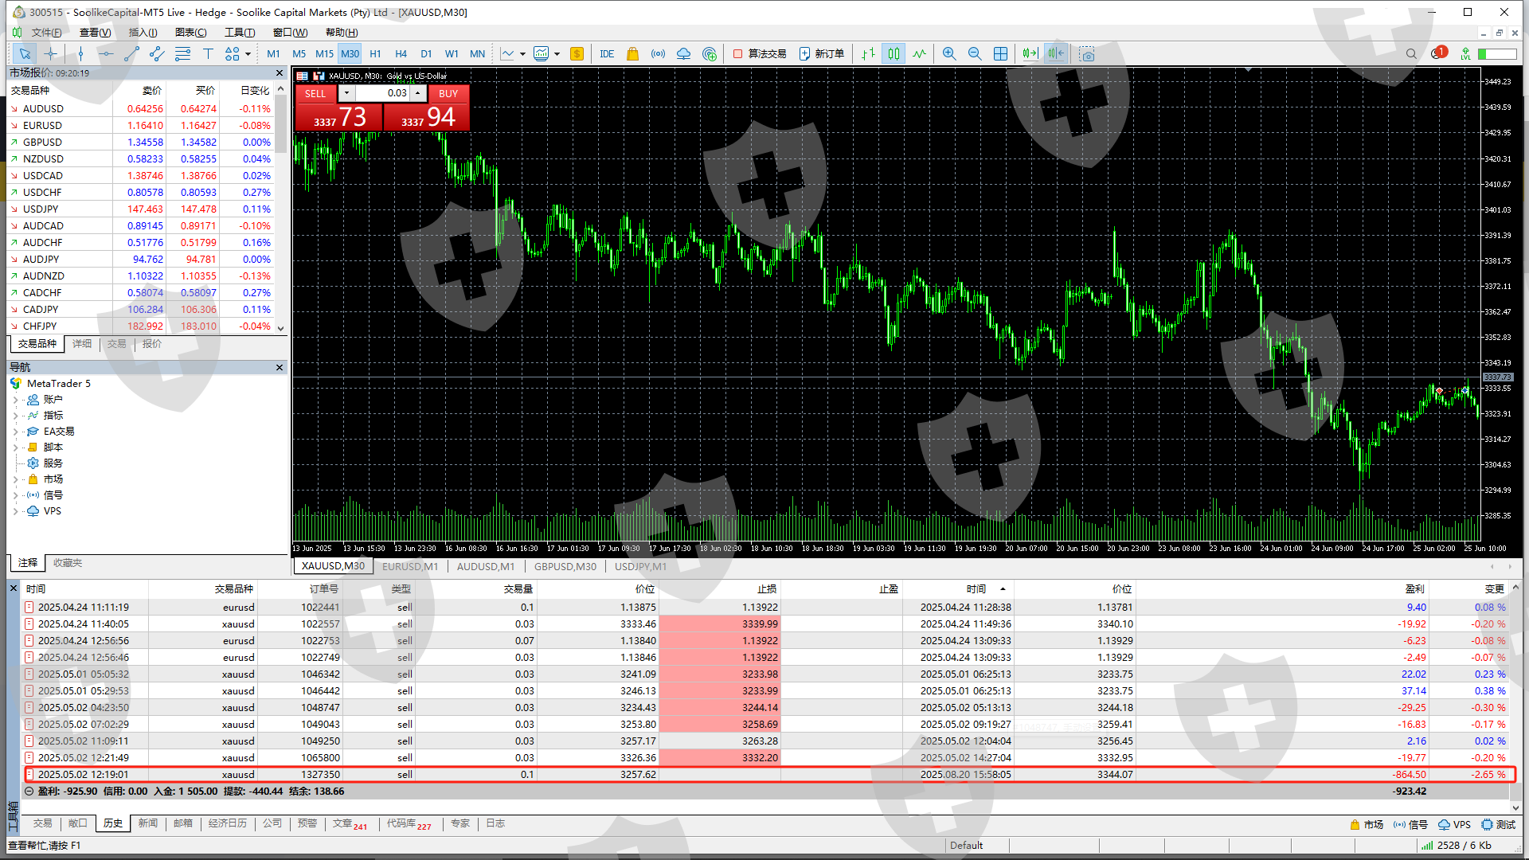Switch chart to bar chart style
This screenshot has height=860, width=1529.
[868, 53]
